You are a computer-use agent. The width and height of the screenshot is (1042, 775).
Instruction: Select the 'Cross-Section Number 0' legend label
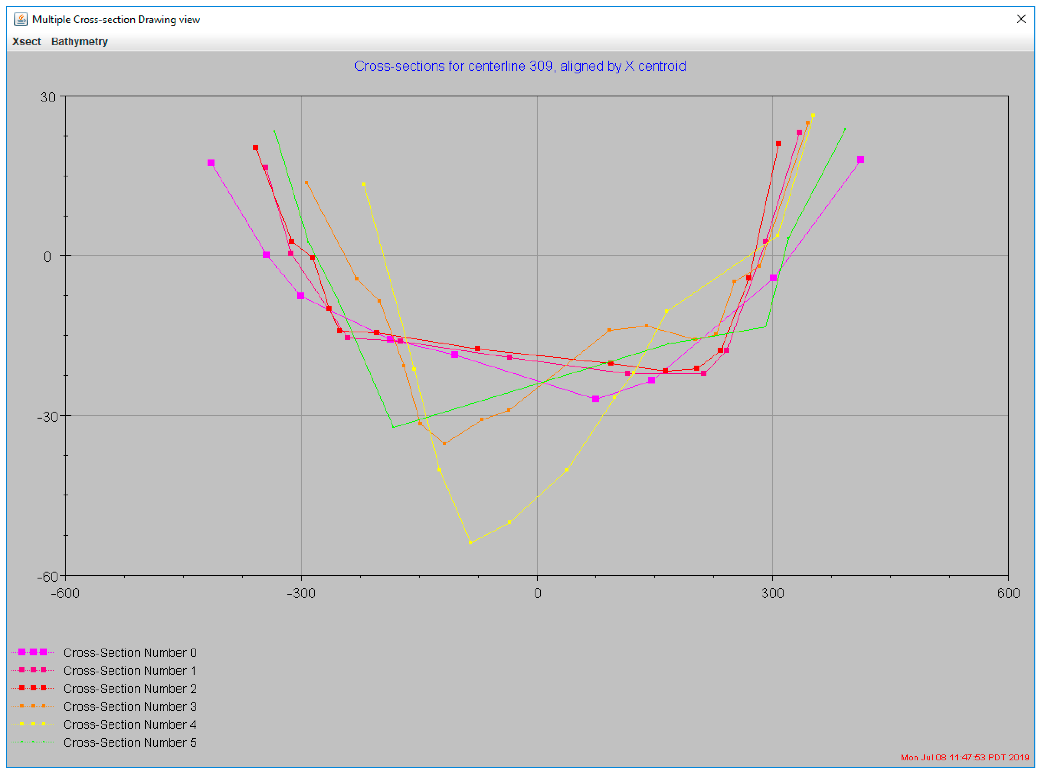(130, 653)
